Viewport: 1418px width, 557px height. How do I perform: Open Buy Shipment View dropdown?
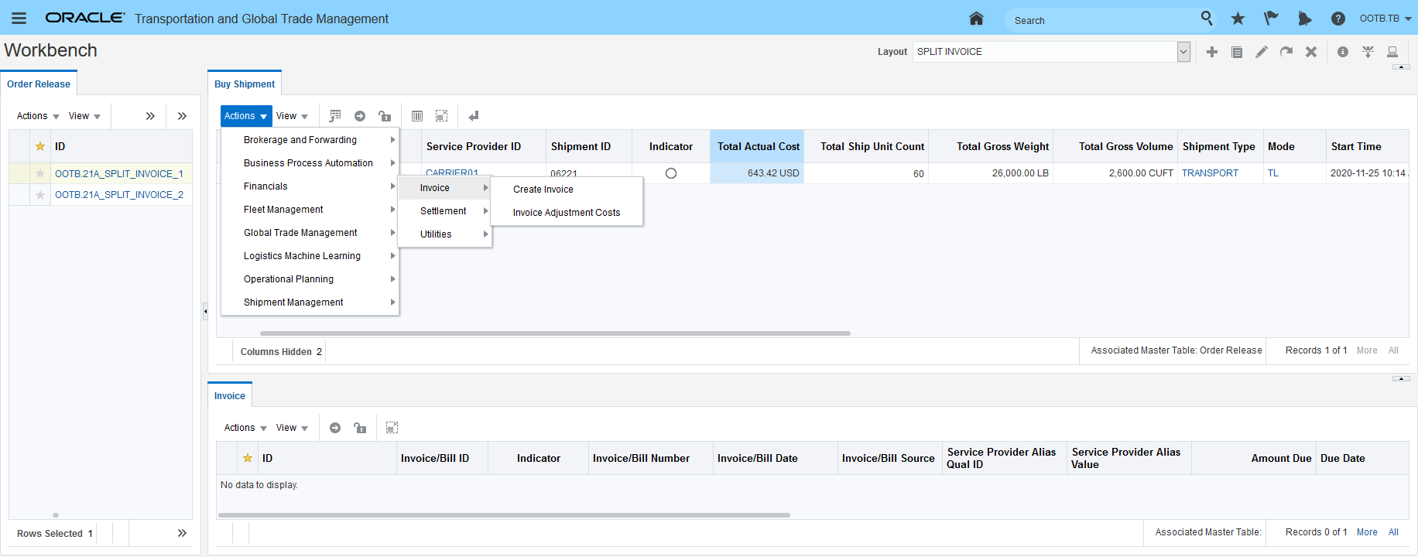click(292, 116)
